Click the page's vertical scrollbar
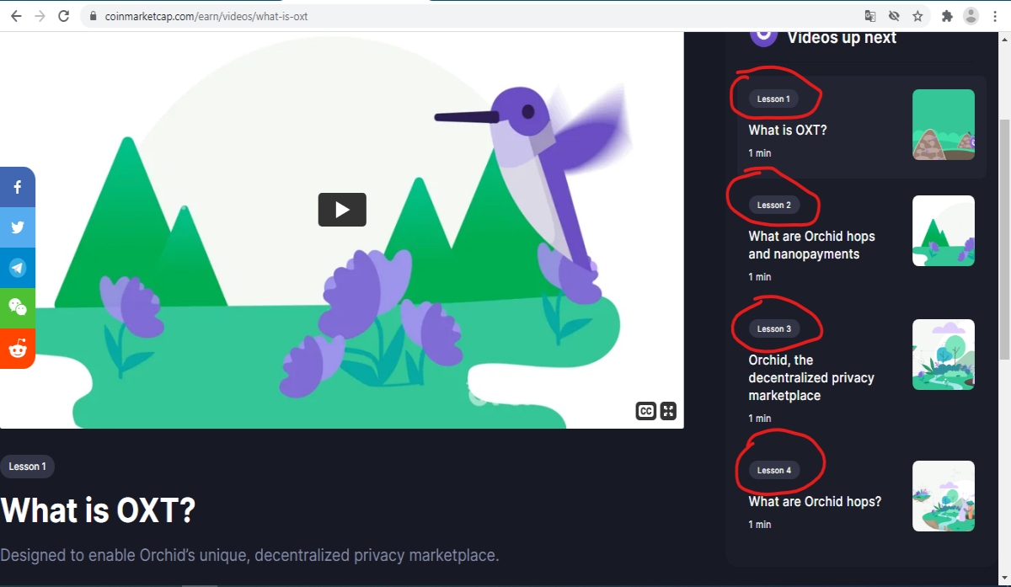This screenshot has width=1011, height=587. coord(1004,240)
